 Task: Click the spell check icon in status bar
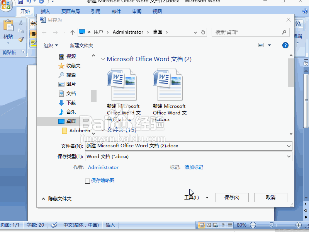53,225
